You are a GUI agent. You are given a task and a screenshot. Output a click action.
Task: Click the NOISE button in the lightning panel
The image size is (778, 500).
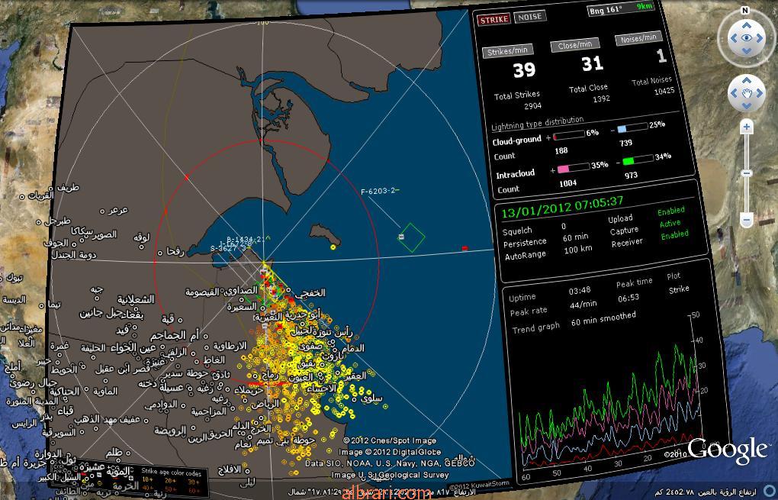530,17
